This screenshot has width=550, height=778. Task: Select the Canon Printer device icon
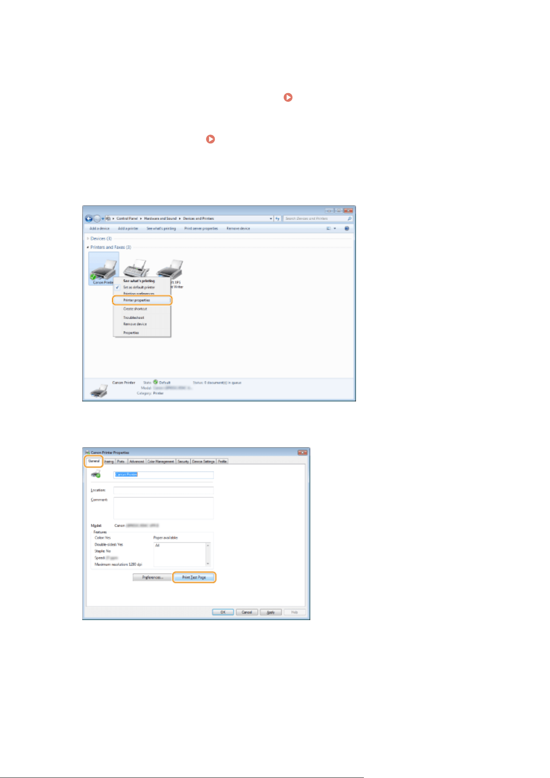pos(103,268)
